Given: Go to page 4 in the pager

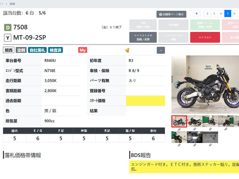Looking at the screenshot, I should 221,13.
